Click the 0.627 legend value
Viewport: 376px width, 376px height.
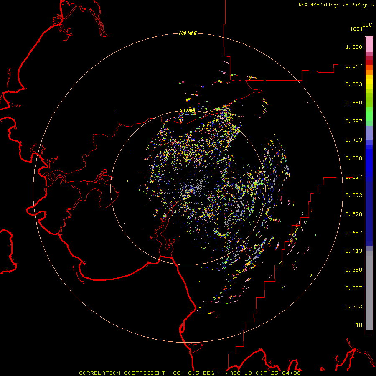(x=354, y=177)
